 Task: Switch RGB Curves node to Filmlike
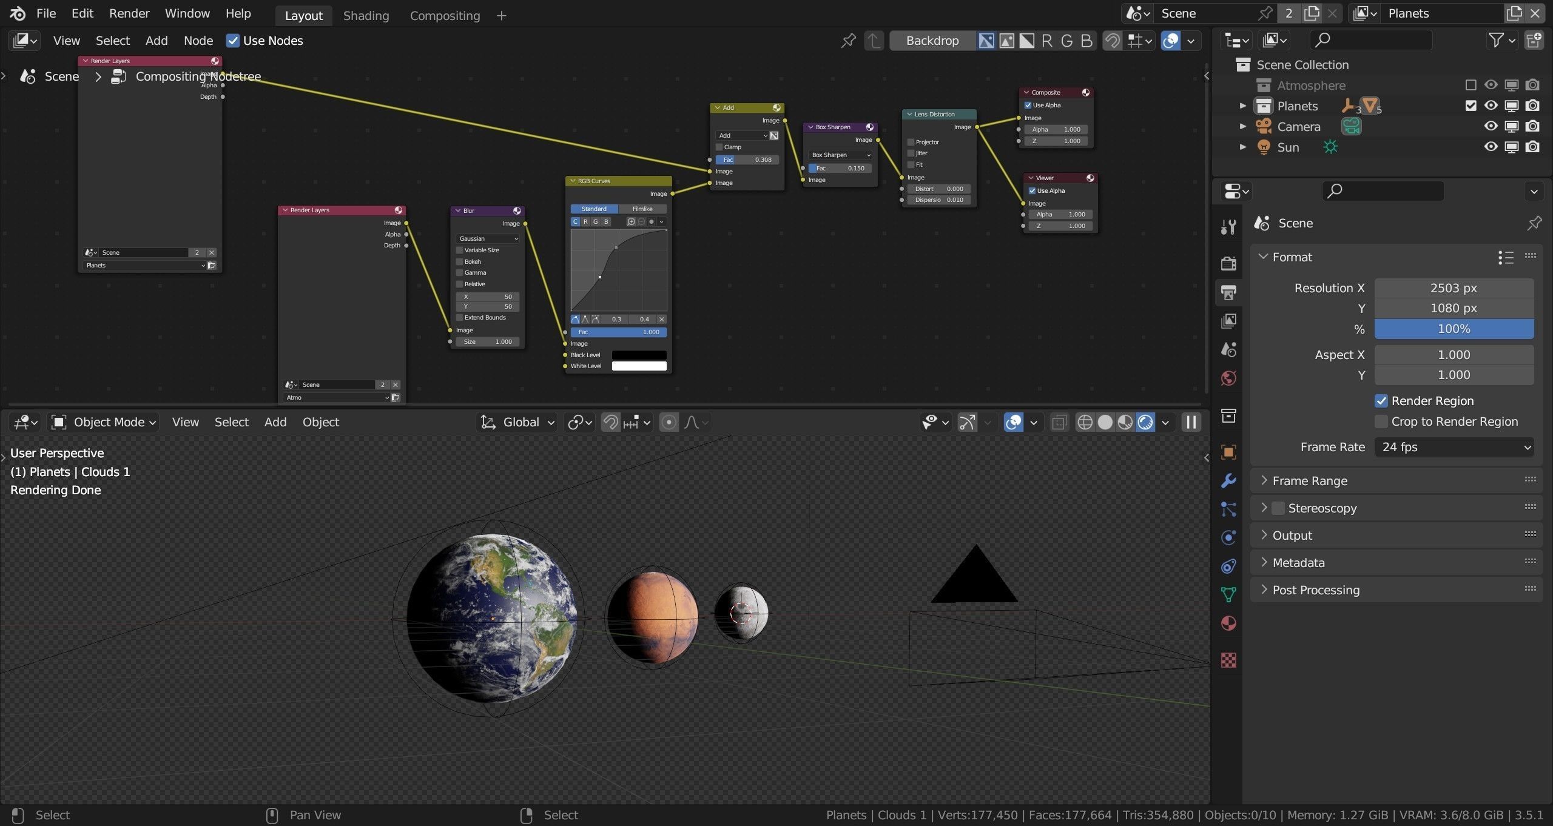tap(642, 208)
